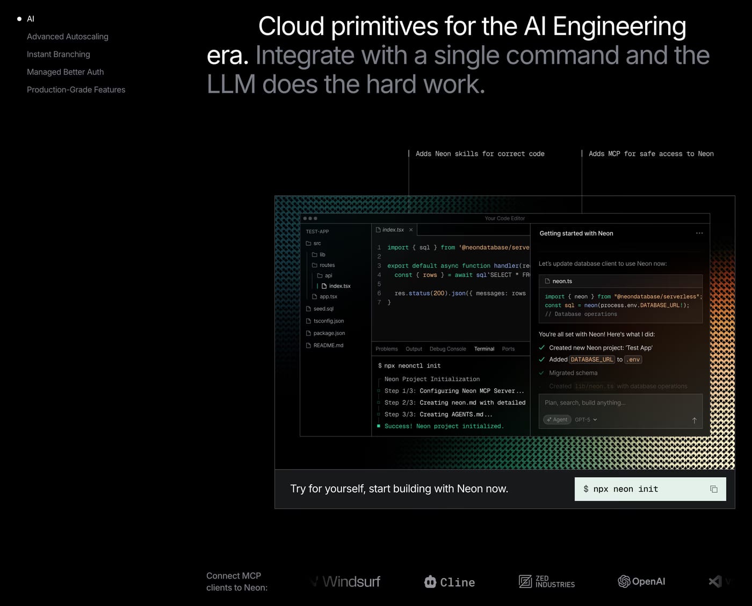This screenshot has height=606, width=752.
Task: Go to Advanced Autoscaling section
Action: 68,36
